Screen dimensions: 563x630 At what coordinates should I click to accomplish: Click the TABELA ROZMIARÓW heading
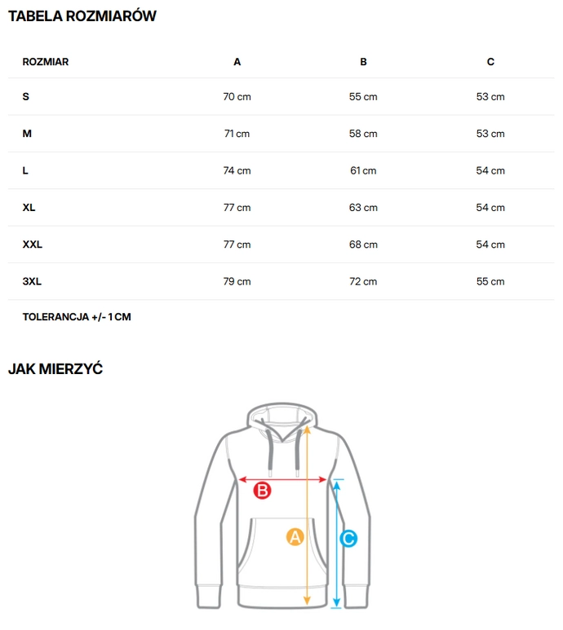(x=82, y=16)
